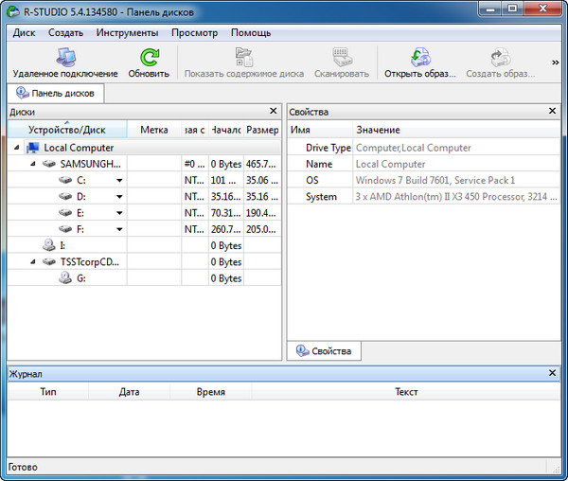Image resolution: width=568 pixels, height=481 pixels.
Task: Open the dropdown arrow next to drive C:
Action: 119,180
